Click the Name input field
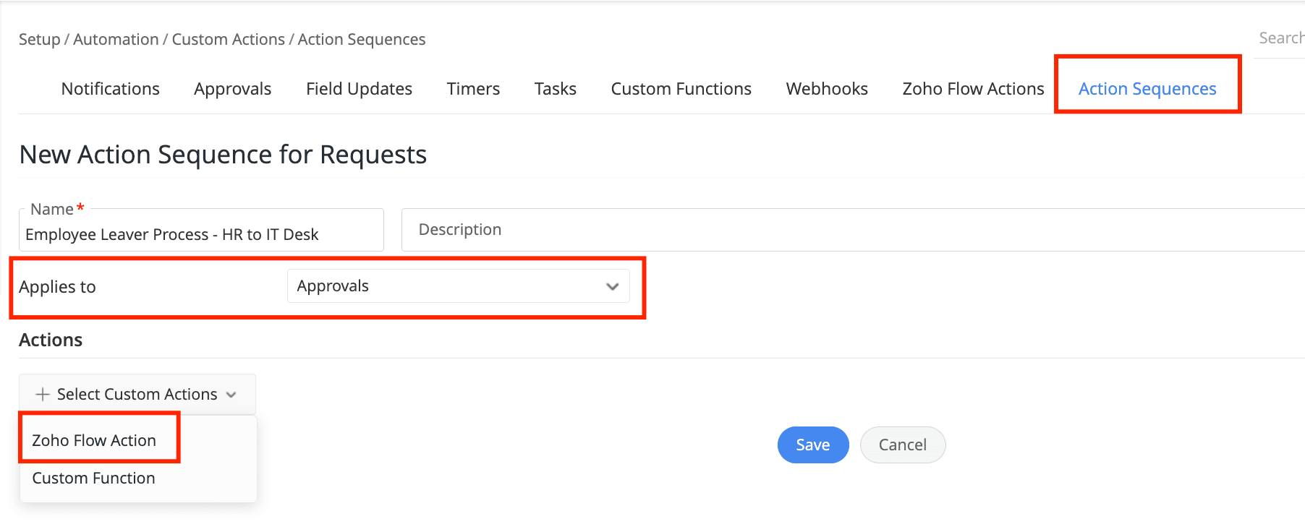Image resolution: width=1305 pixels, height=532 pixels. tap(201, 234)
